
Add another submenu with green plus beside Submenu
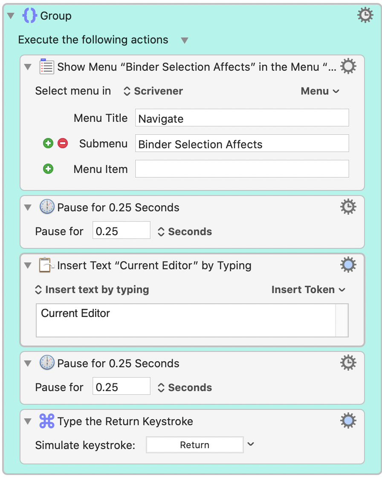[48, 143]
